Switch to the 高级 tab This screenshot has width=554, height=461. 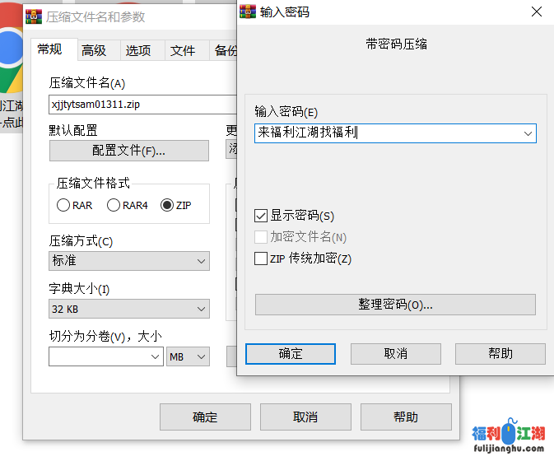coord(94,50)
